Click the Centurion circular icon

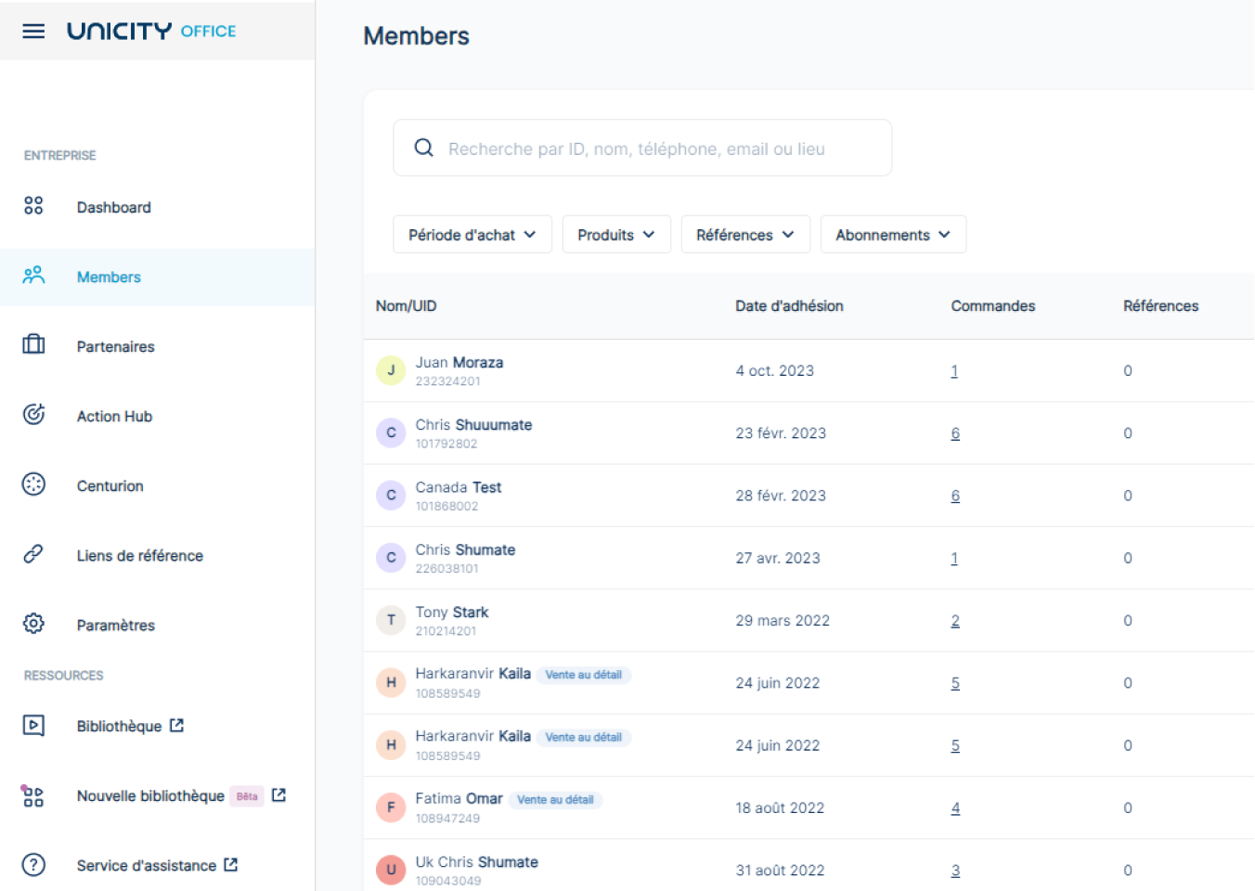click(x=33, y=484)
